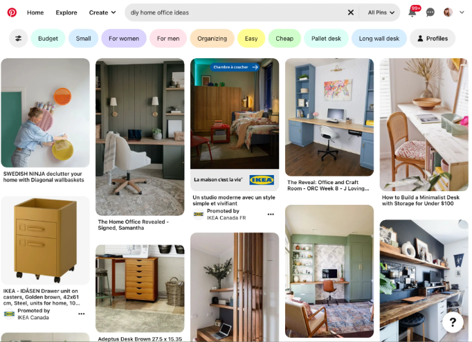Open the Explore tab

[x=66, y=12]
